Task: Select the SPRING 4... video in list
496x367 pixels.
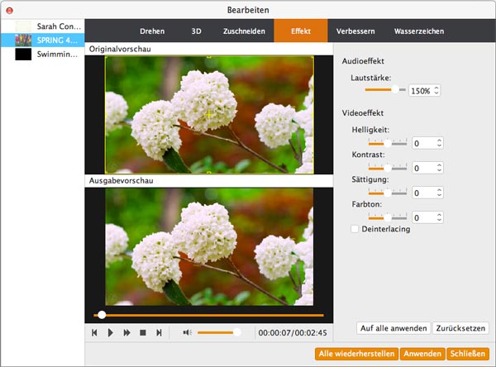Action: pyautogui.click(x=42, y=41)
